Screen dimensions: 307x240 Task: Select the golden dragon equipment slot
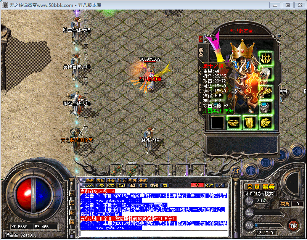(x=265, y=122)
